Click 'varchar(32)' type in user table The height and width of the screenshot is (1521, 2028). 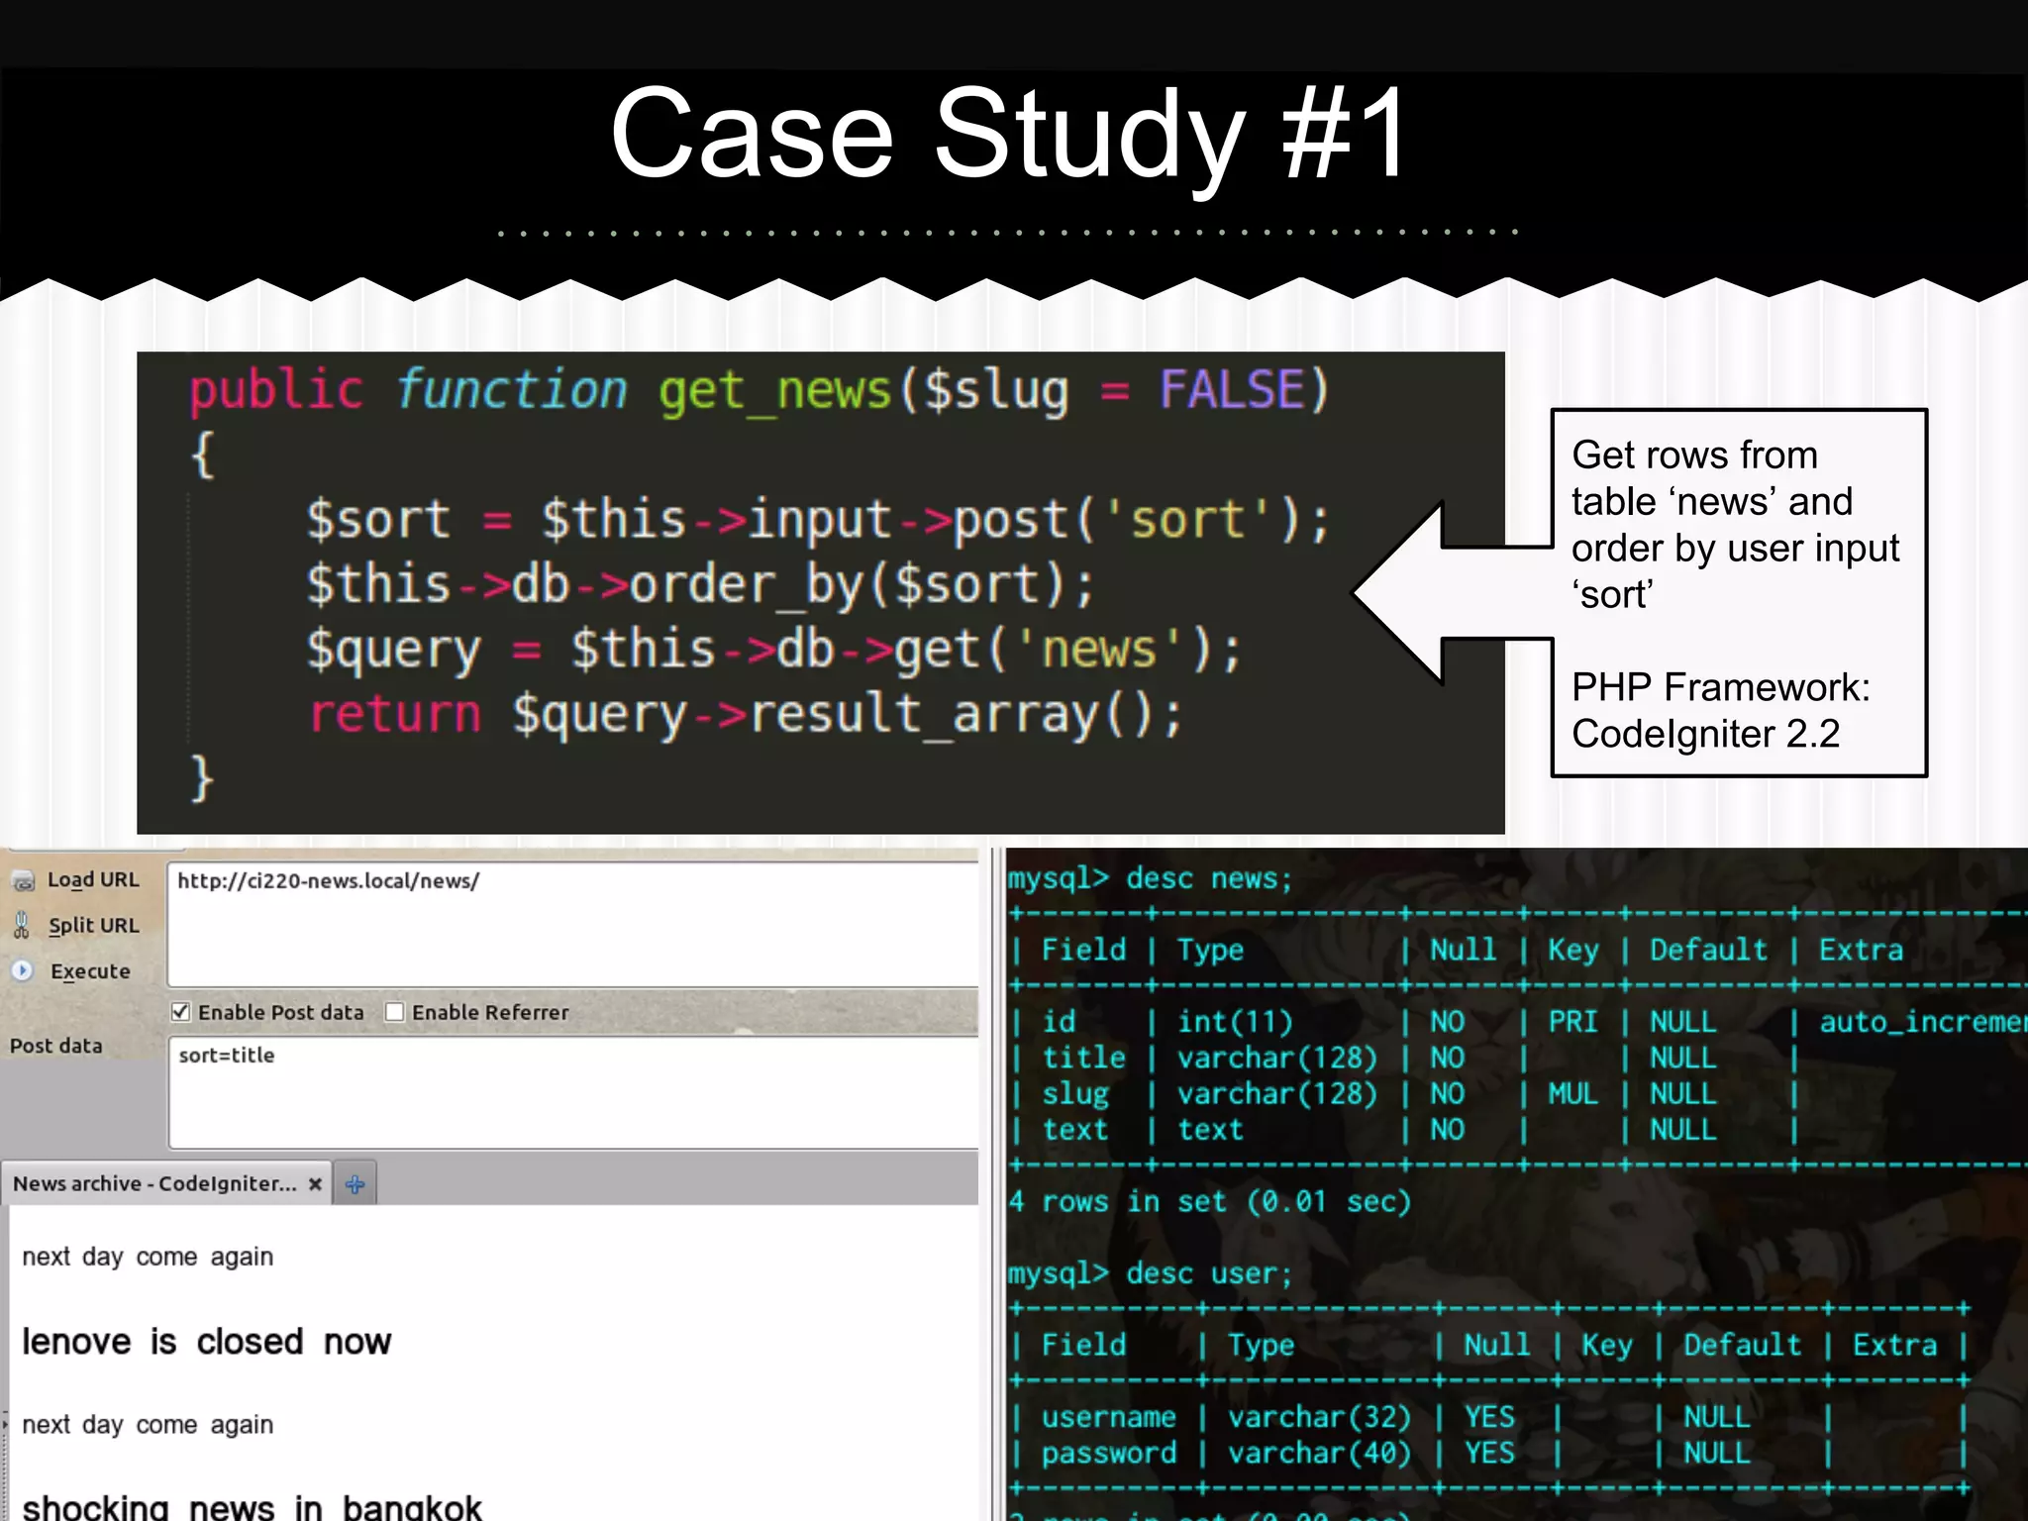click(x=1319, y=1417)
